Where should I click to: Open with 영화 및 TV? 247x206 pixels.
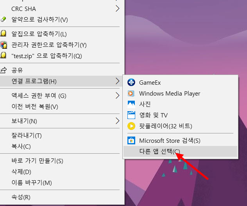tap(181, 115)
